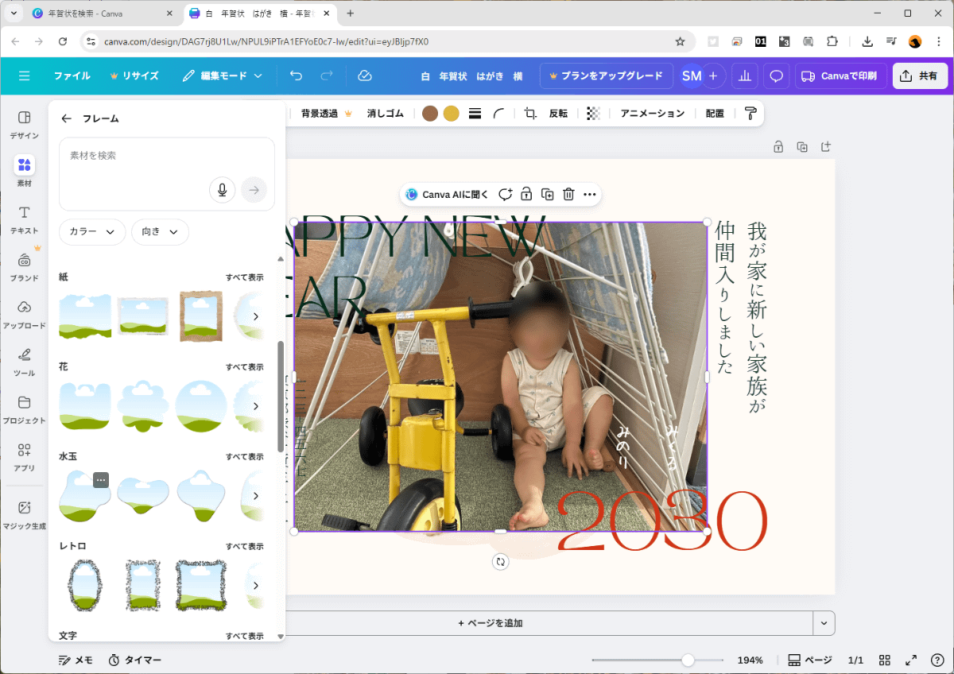Click the Canvaで印刷 button
This screenshot has height=674, width=954.
click(840, 76)
